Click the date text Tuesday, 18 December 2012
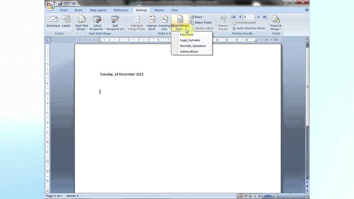This screenshot has height=199, width=354. pyautogui.click(x=121, y=74)
